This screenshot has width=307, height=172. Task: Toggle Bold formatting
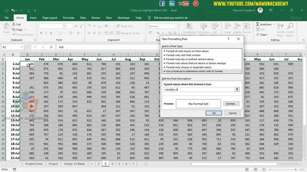(x=41, y=33)
